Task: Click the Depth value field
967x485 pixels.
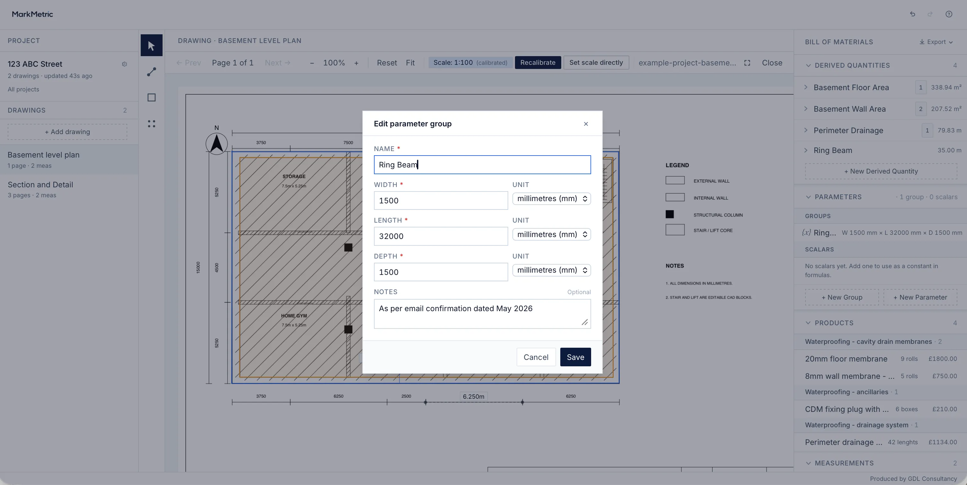Action: tap(441, 272)
